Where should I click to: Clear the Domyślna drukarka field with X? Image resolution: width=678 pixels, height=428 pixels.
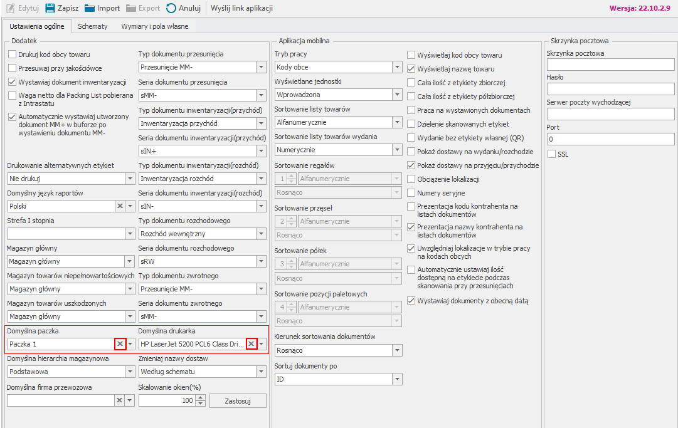[x=251, y=344]
